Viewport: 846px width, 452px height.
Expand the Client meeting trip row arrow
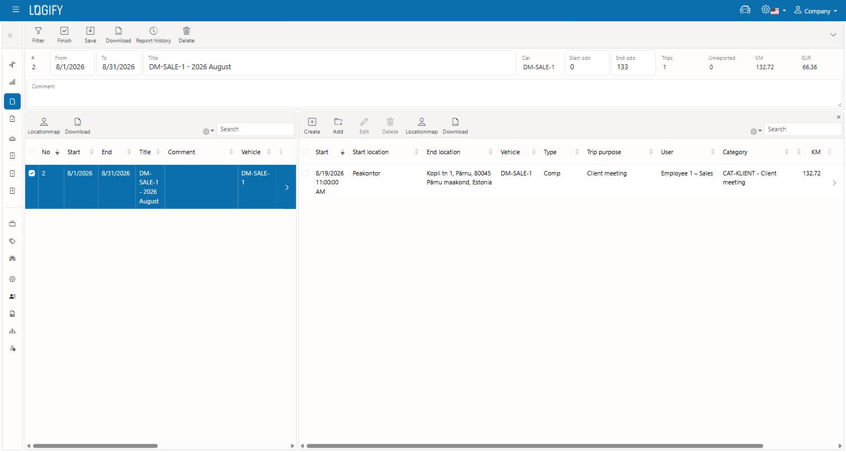click(834, 183)
